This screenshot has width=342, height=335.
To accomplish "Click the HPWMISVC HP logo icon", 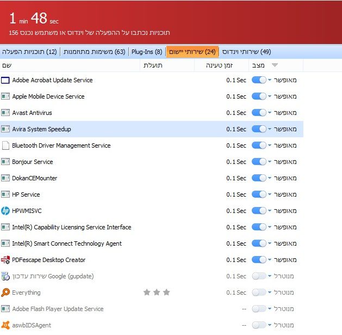I will pos(5,211).
